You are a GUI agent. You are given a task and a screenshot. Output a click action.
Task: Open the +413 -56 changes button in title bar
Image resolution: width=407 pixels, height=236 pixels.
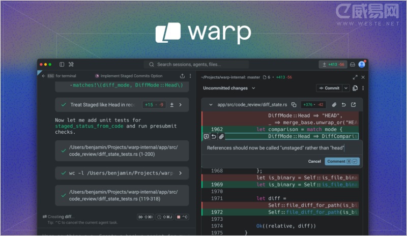(333, 65)
